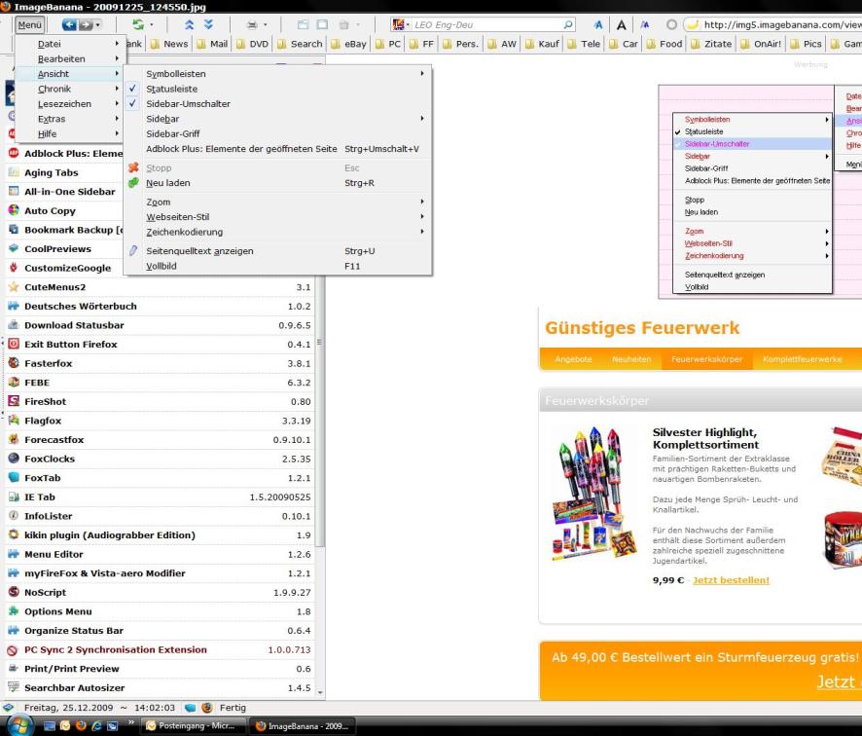Click the NoScript extension icon in sidebar
Screen dimensions: 862x736
[x=15, y=592]
